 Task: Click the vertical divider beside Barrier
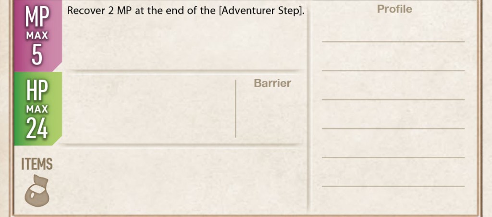click(x=235, y=109)
